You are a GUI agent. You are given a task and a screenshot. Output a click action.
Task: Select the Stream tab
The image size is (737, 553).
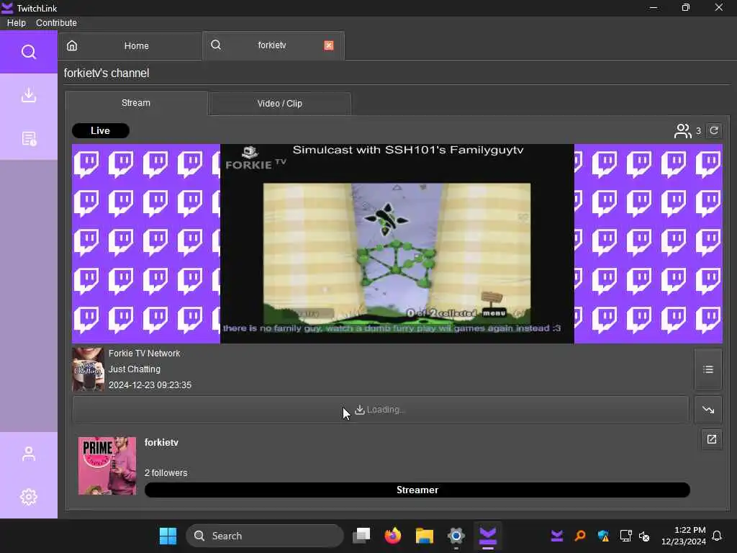136,102
